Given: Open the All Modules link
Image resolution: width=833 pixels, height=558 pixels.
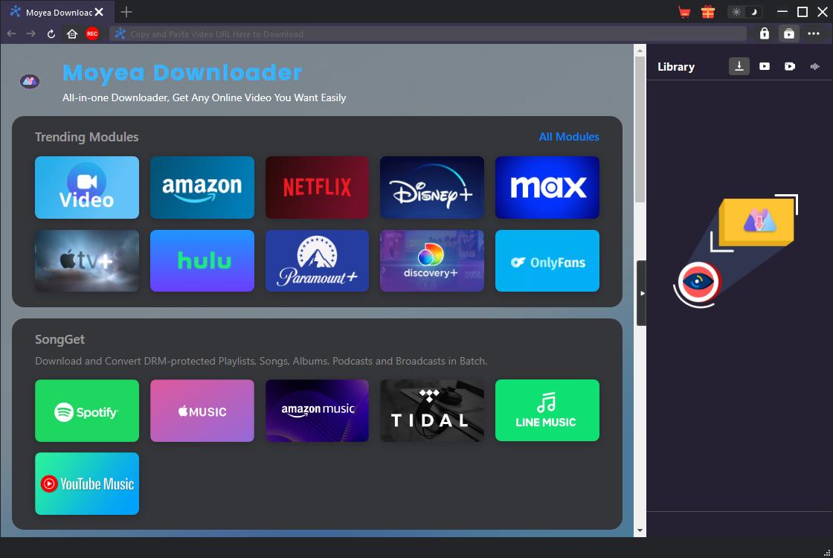Looking at the screenshot, I should tap(569, 137).
